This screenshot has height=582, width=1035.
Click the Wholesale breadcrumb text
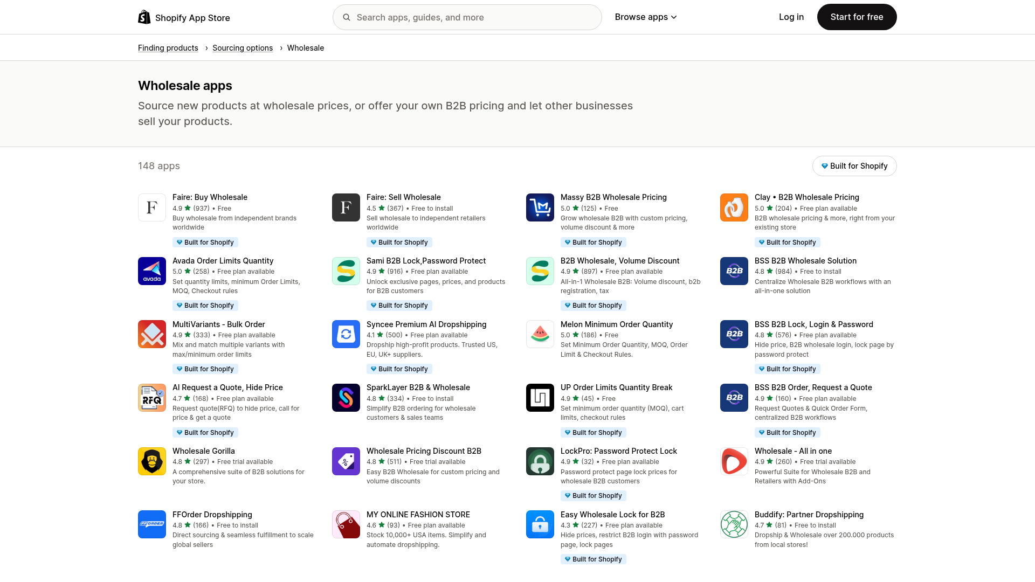coord(306,48)
